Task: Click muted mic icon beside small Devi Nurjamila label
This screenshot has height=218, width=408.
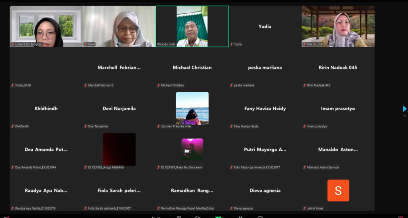Action: [85, 127]
